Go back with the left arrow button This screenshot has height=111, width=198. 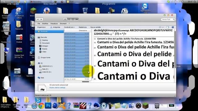pyautogui.click(x=38, y=19)
